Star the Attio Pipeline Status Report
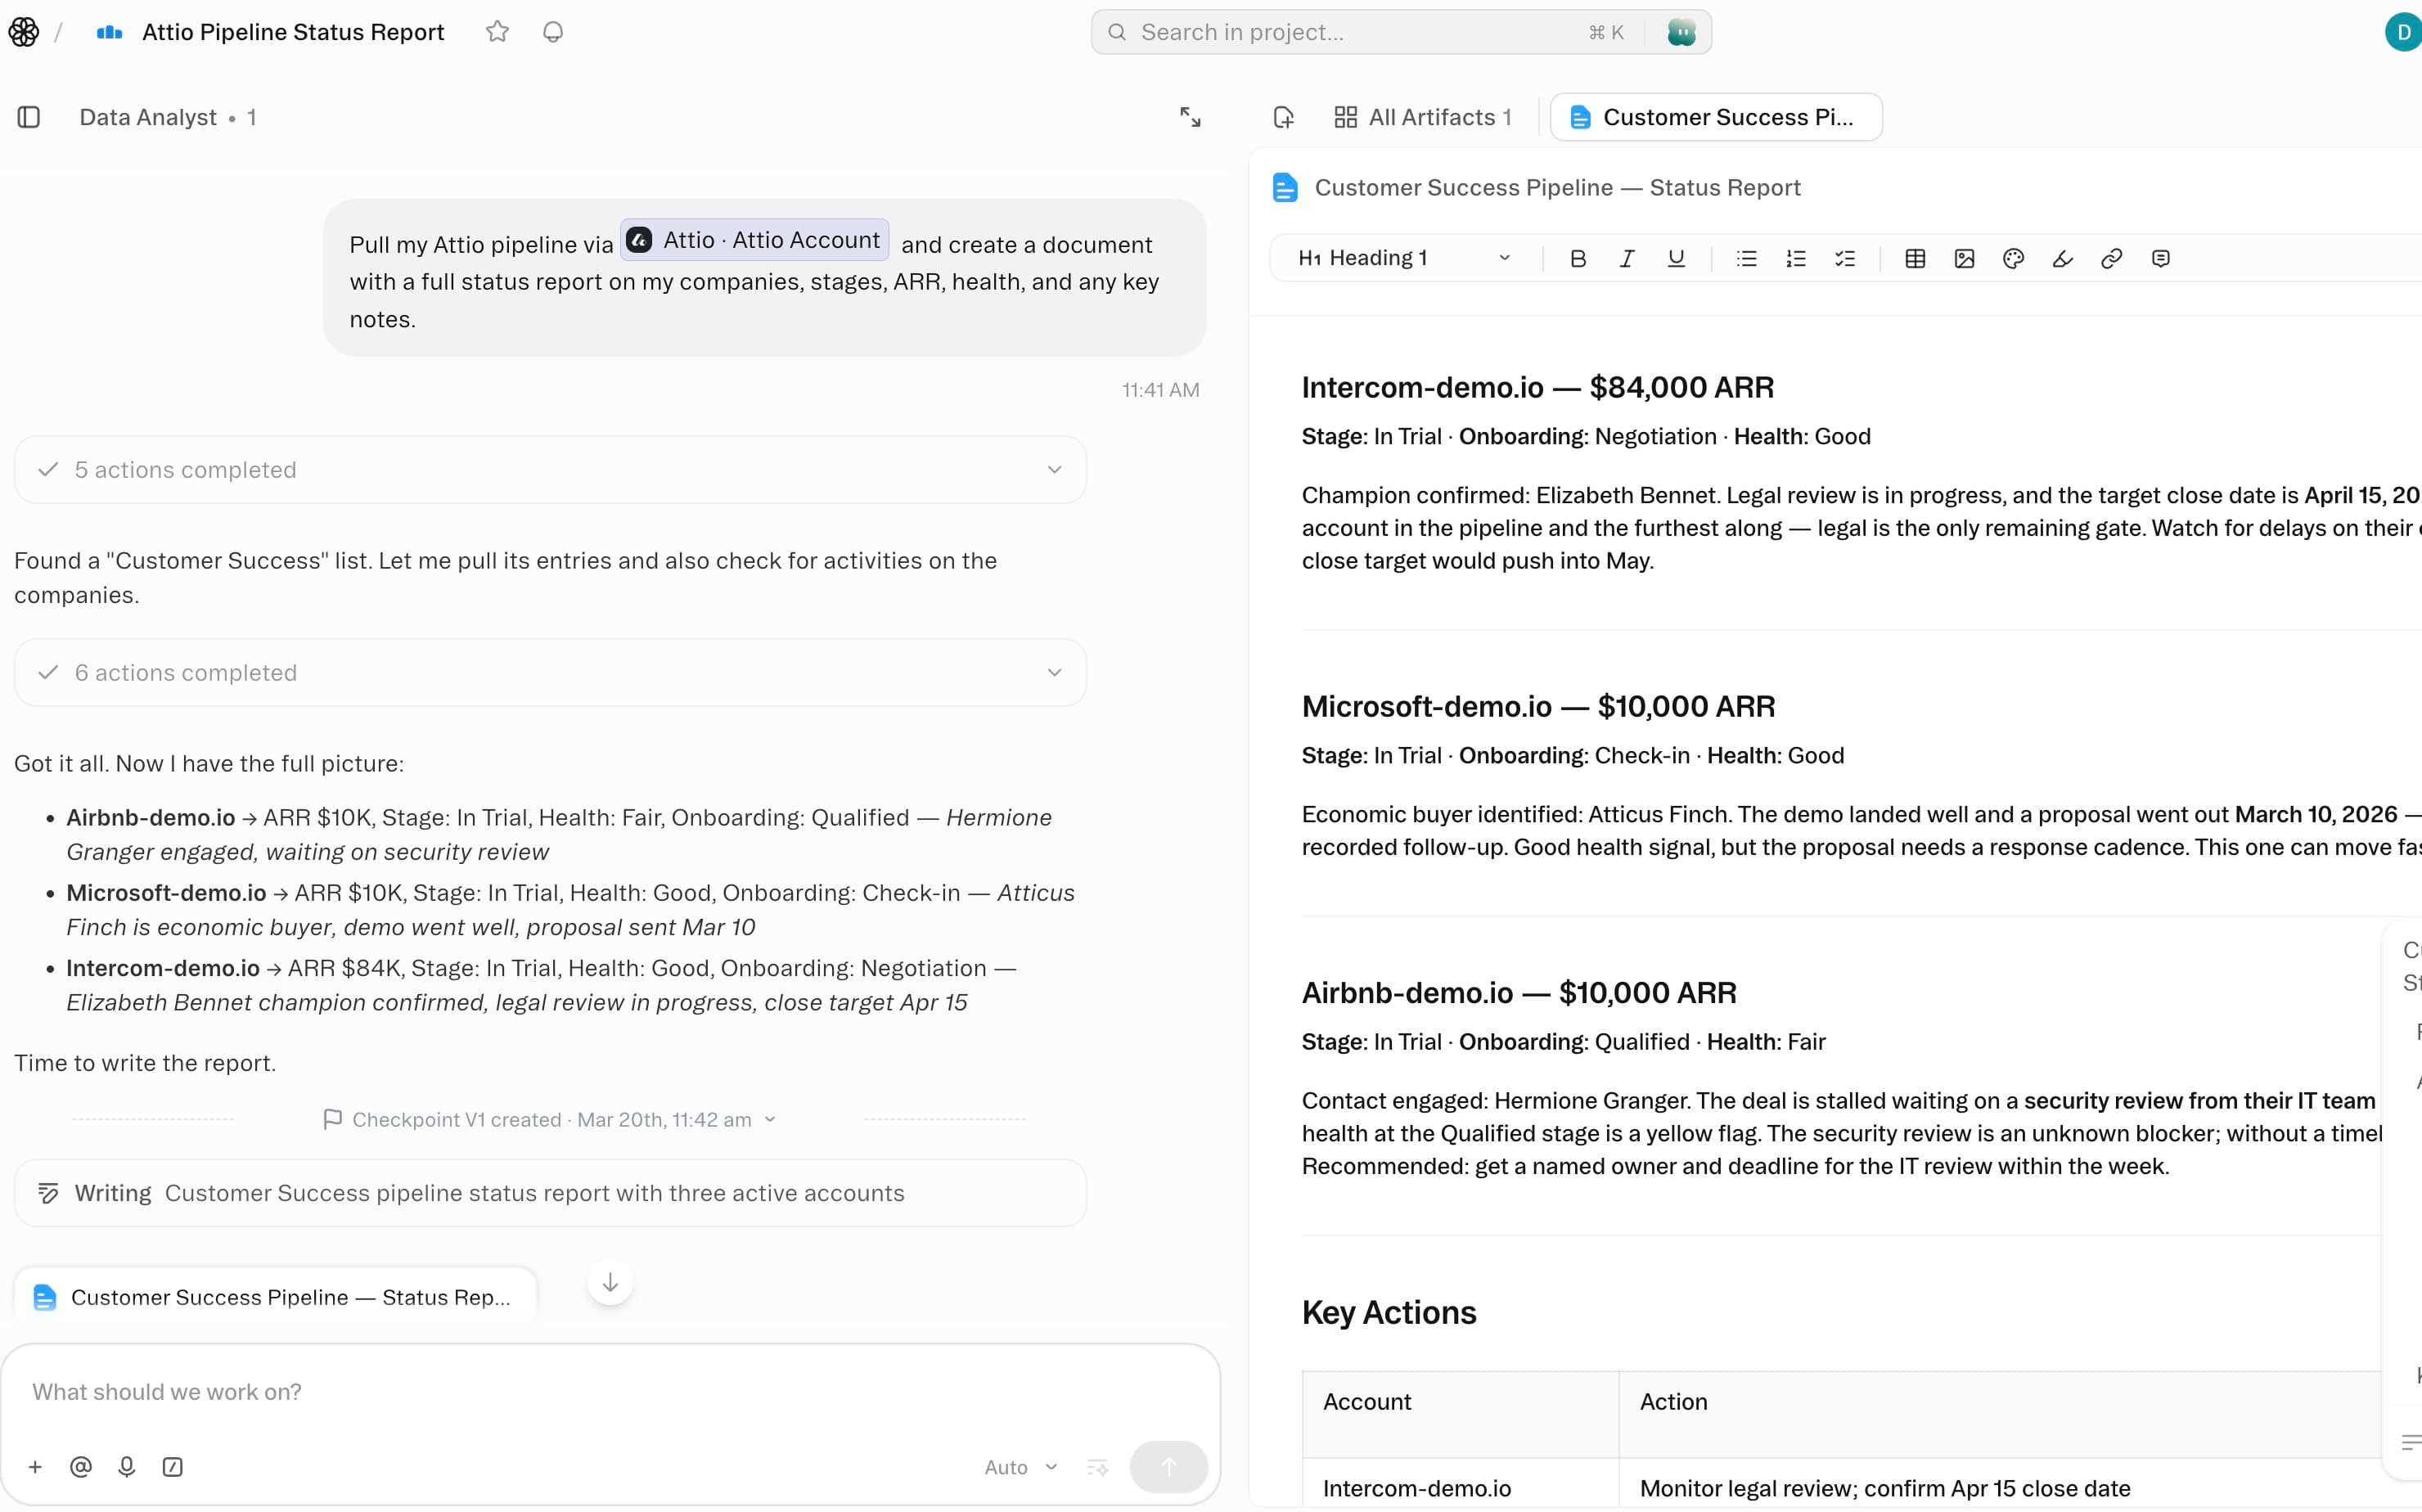Screen dimensions: 2422x1512 [x=497, y=32]
